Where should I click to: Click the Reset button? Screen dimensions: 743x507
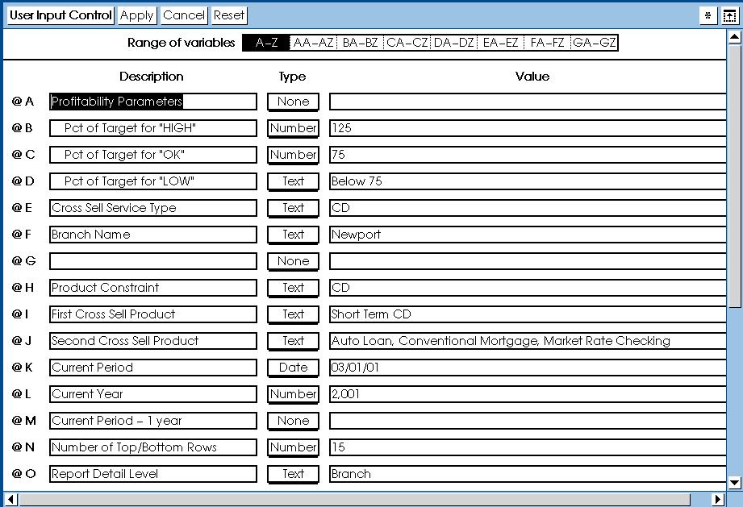[229, 15]
